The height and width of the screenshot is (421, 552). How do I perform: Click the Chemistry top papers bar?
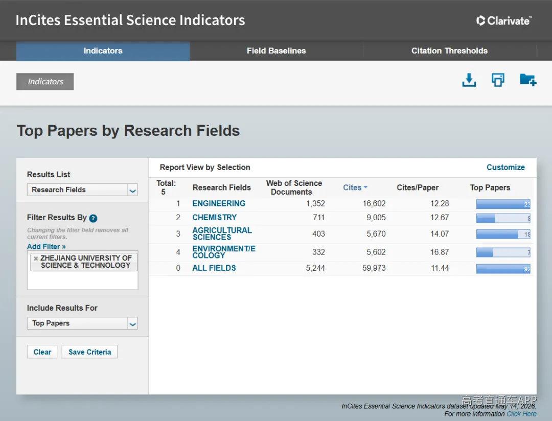pyautogui.click(x=503, y=218)
